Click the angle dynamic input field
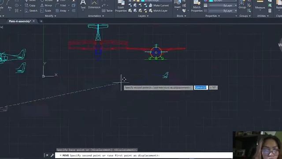This screenshot has width=282, height=159. [213, 87]
